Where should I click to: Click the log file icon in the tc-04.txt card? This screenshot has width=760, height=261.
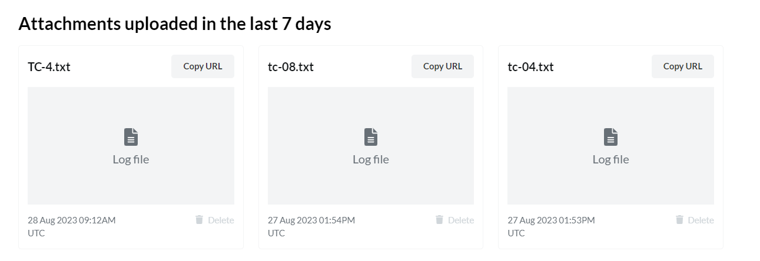point(610,137)
